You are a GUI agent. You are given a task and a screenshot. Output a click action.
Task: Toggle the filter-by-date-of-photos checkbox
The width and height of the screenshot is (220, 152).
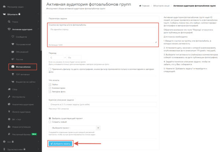pos(50,69)
